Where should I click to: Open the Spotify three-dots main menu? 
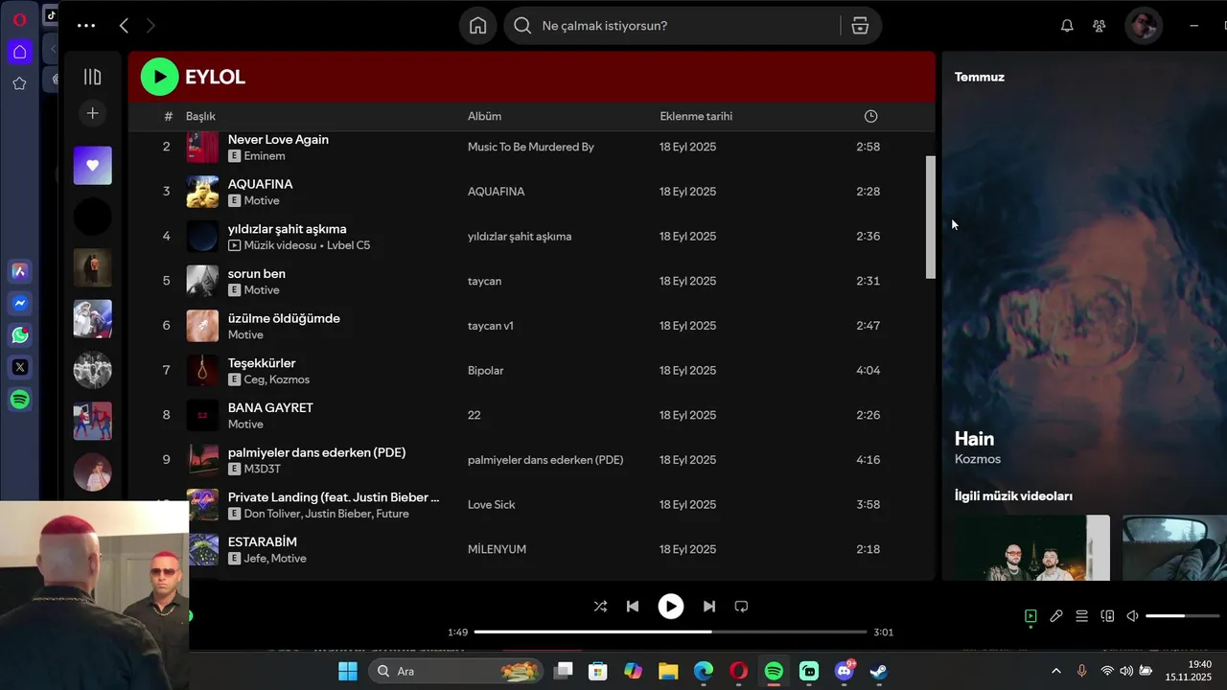coord(86,26)
